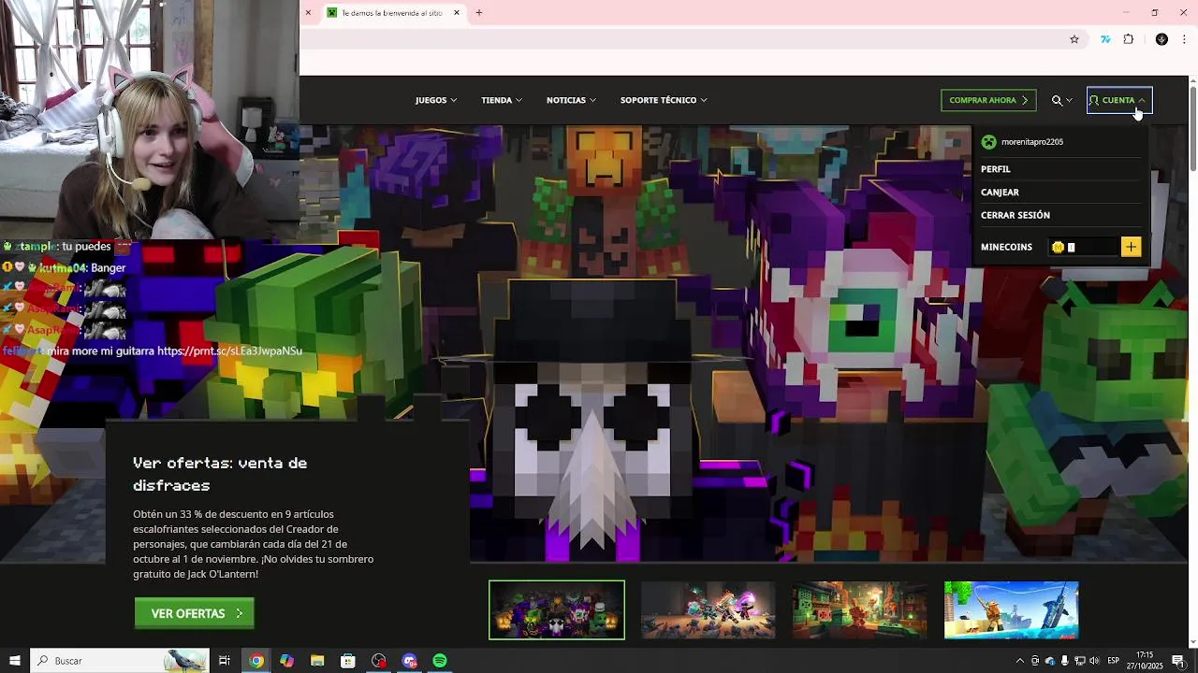The width and height of the screenshot is (1198, 673).
Task: Open the translate extension icon in toolbar
Action: 1105,39
